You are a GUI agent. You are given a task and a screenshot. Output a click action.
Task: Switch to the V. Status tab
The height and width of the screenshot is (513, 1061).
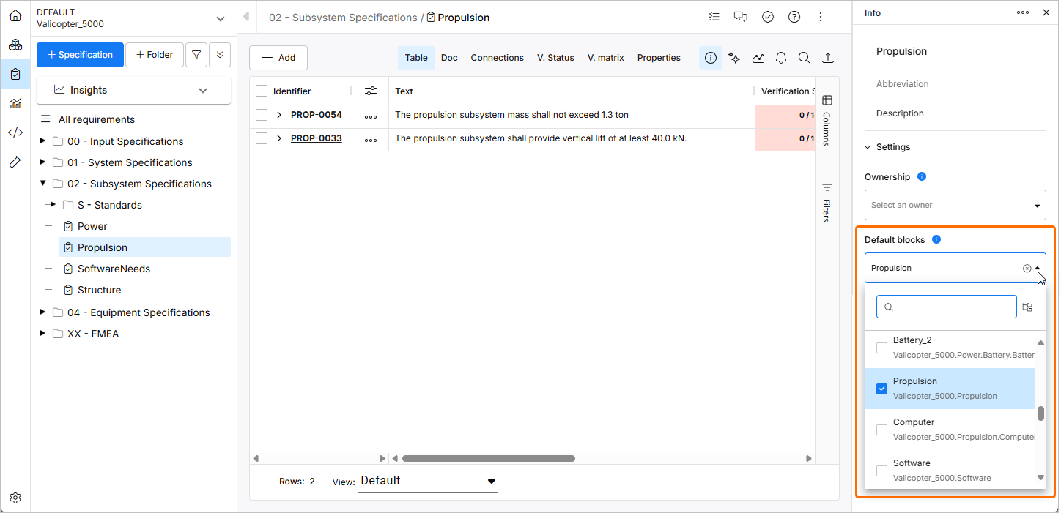click(x=555, y=58)
